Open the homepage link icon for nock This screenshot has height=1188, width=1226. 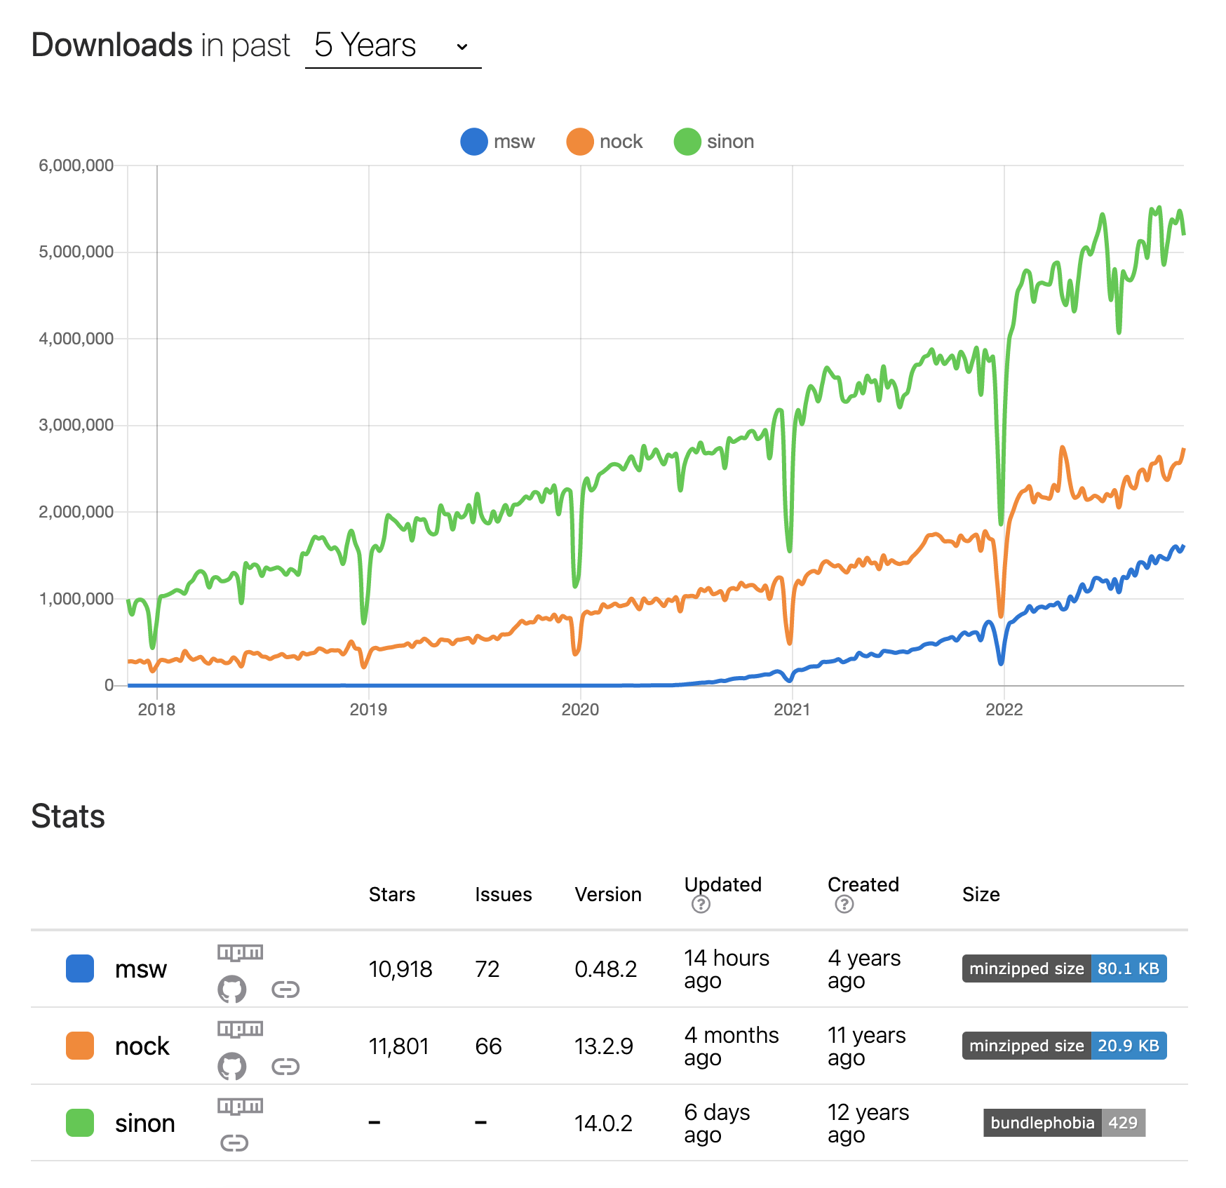coord(285,1067)
